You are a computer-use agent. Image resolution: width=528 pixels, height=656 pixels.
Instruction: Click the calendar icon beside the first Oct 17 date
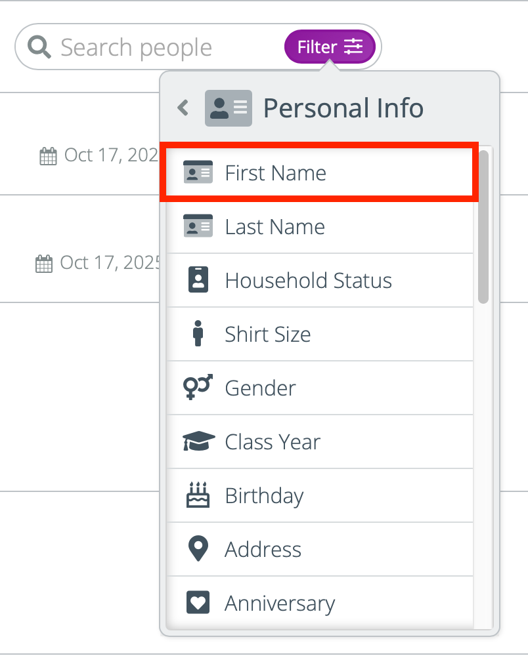pos(48,156)
